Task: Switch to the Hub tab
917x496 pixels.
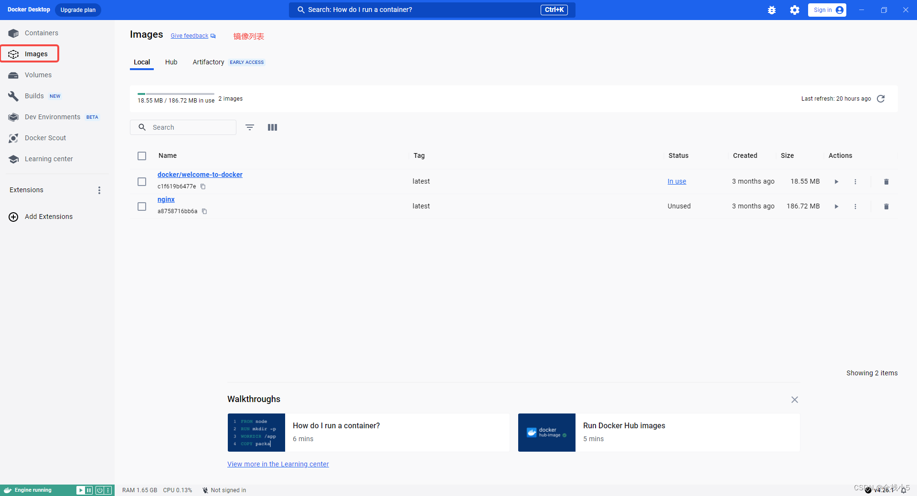Action: [171, 62]
